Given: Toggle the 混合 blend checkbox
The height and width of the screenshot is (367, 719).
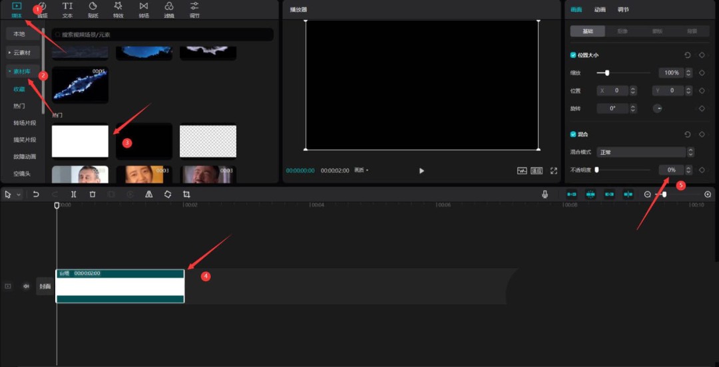Looking at the screenshot, I should tap(573, 134).
